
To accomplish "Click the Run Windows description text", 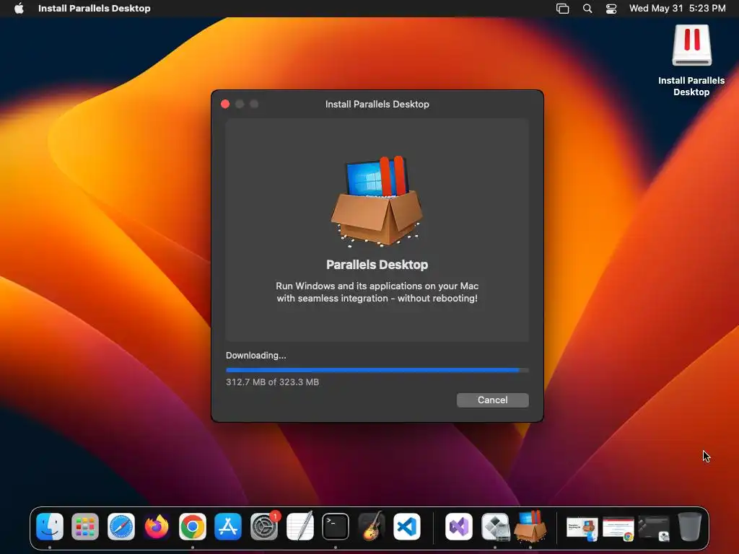I will tap(377, 292).
